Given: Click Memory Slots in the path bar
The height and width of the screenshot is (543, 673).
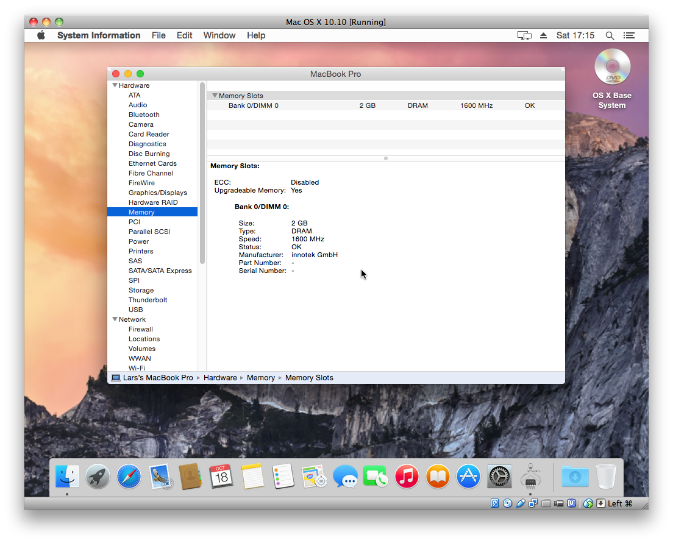Looking at the screenshot, I should click(x=309, y=378).
